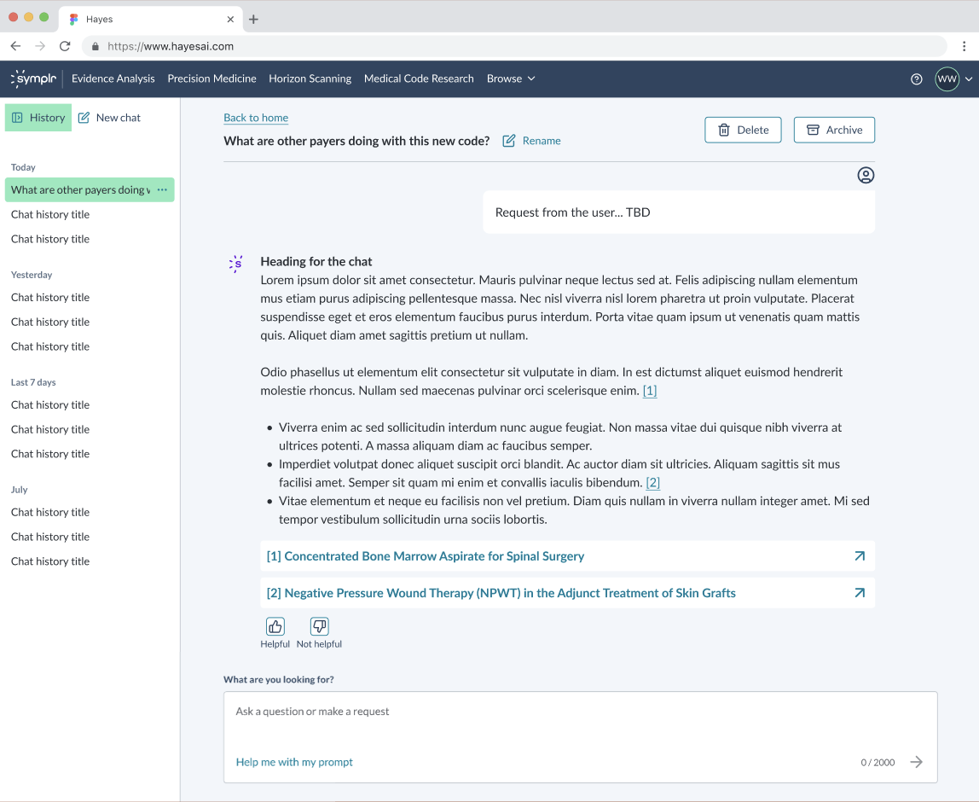The width and height of the screenshot is (979, 802).
Task: Expand the user account chevron
Action: click(969, 78)
